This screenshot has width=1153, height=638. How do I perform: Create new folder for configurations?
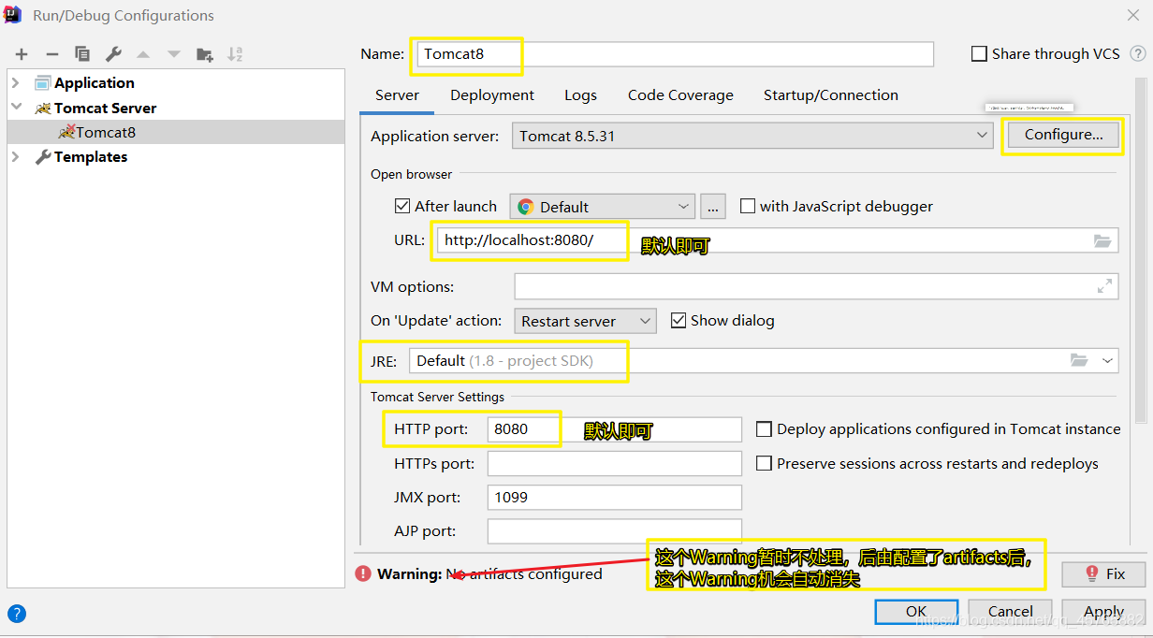tap(204, 54)
